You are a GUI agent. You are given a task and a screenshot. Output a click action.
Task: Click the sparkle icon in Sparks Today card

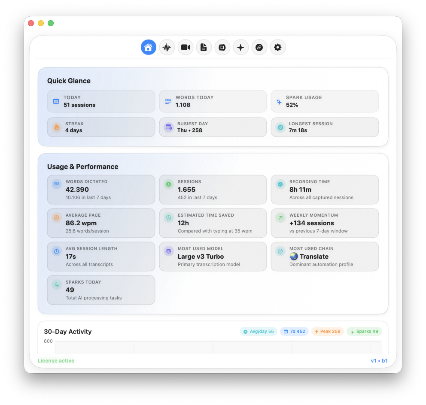tap(57, 285)
